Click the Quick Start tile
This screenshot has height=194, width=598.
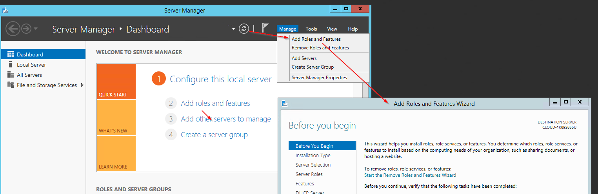point(116,82)
